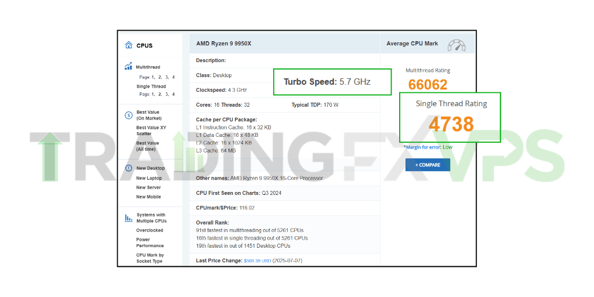
Task: Click the 19th fastest Desktop CPUs line
Action: (243, 245)
